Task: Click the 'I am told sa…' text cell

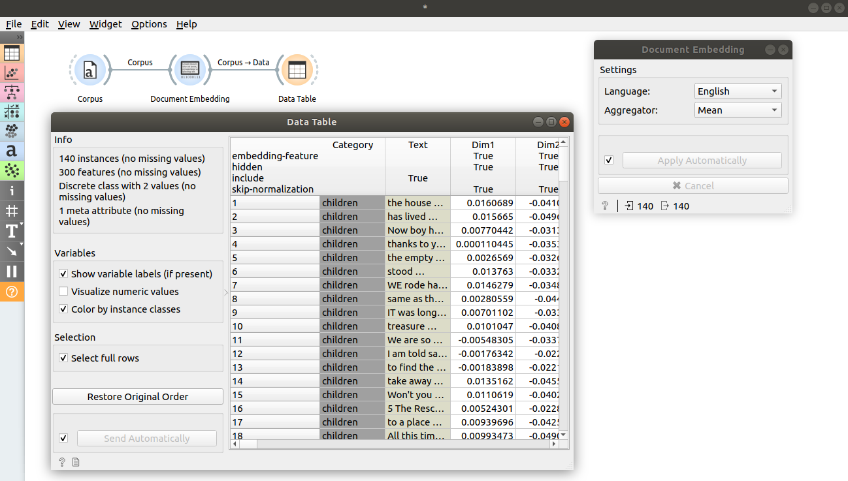Action: click(x=417, y=354)
